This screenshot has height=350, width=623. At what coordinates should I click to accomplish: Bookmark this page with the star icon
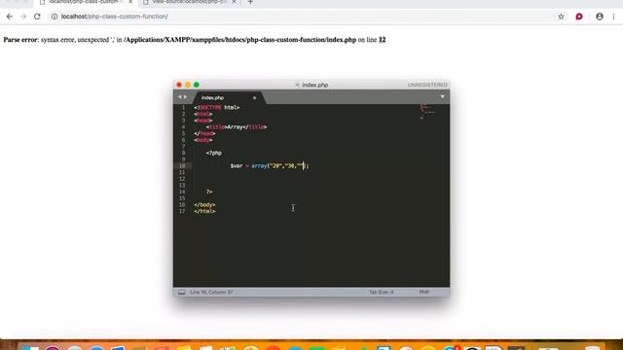(x=561, y=17)
